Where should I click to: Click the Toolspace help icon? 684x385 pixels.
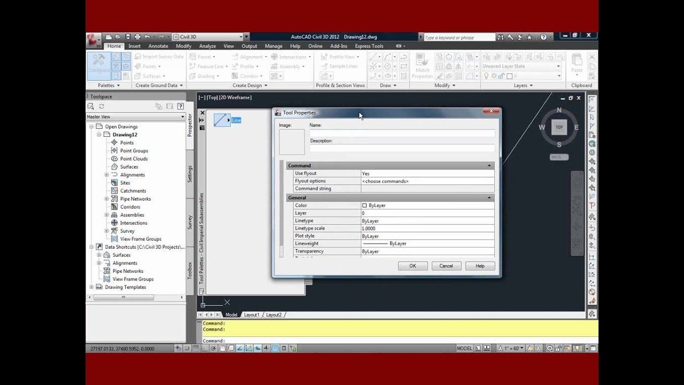pos(181,106)
